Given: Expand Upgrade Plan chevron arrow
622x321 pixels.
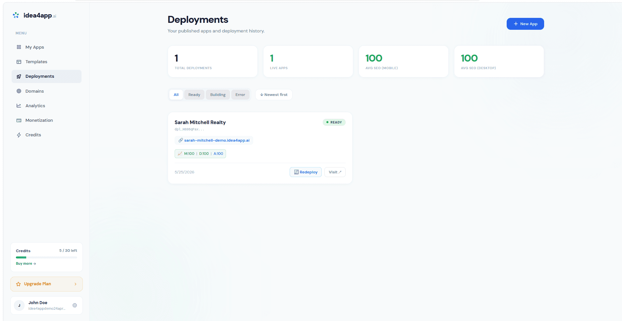Looking at the screenshot, I should coord(76,284).
